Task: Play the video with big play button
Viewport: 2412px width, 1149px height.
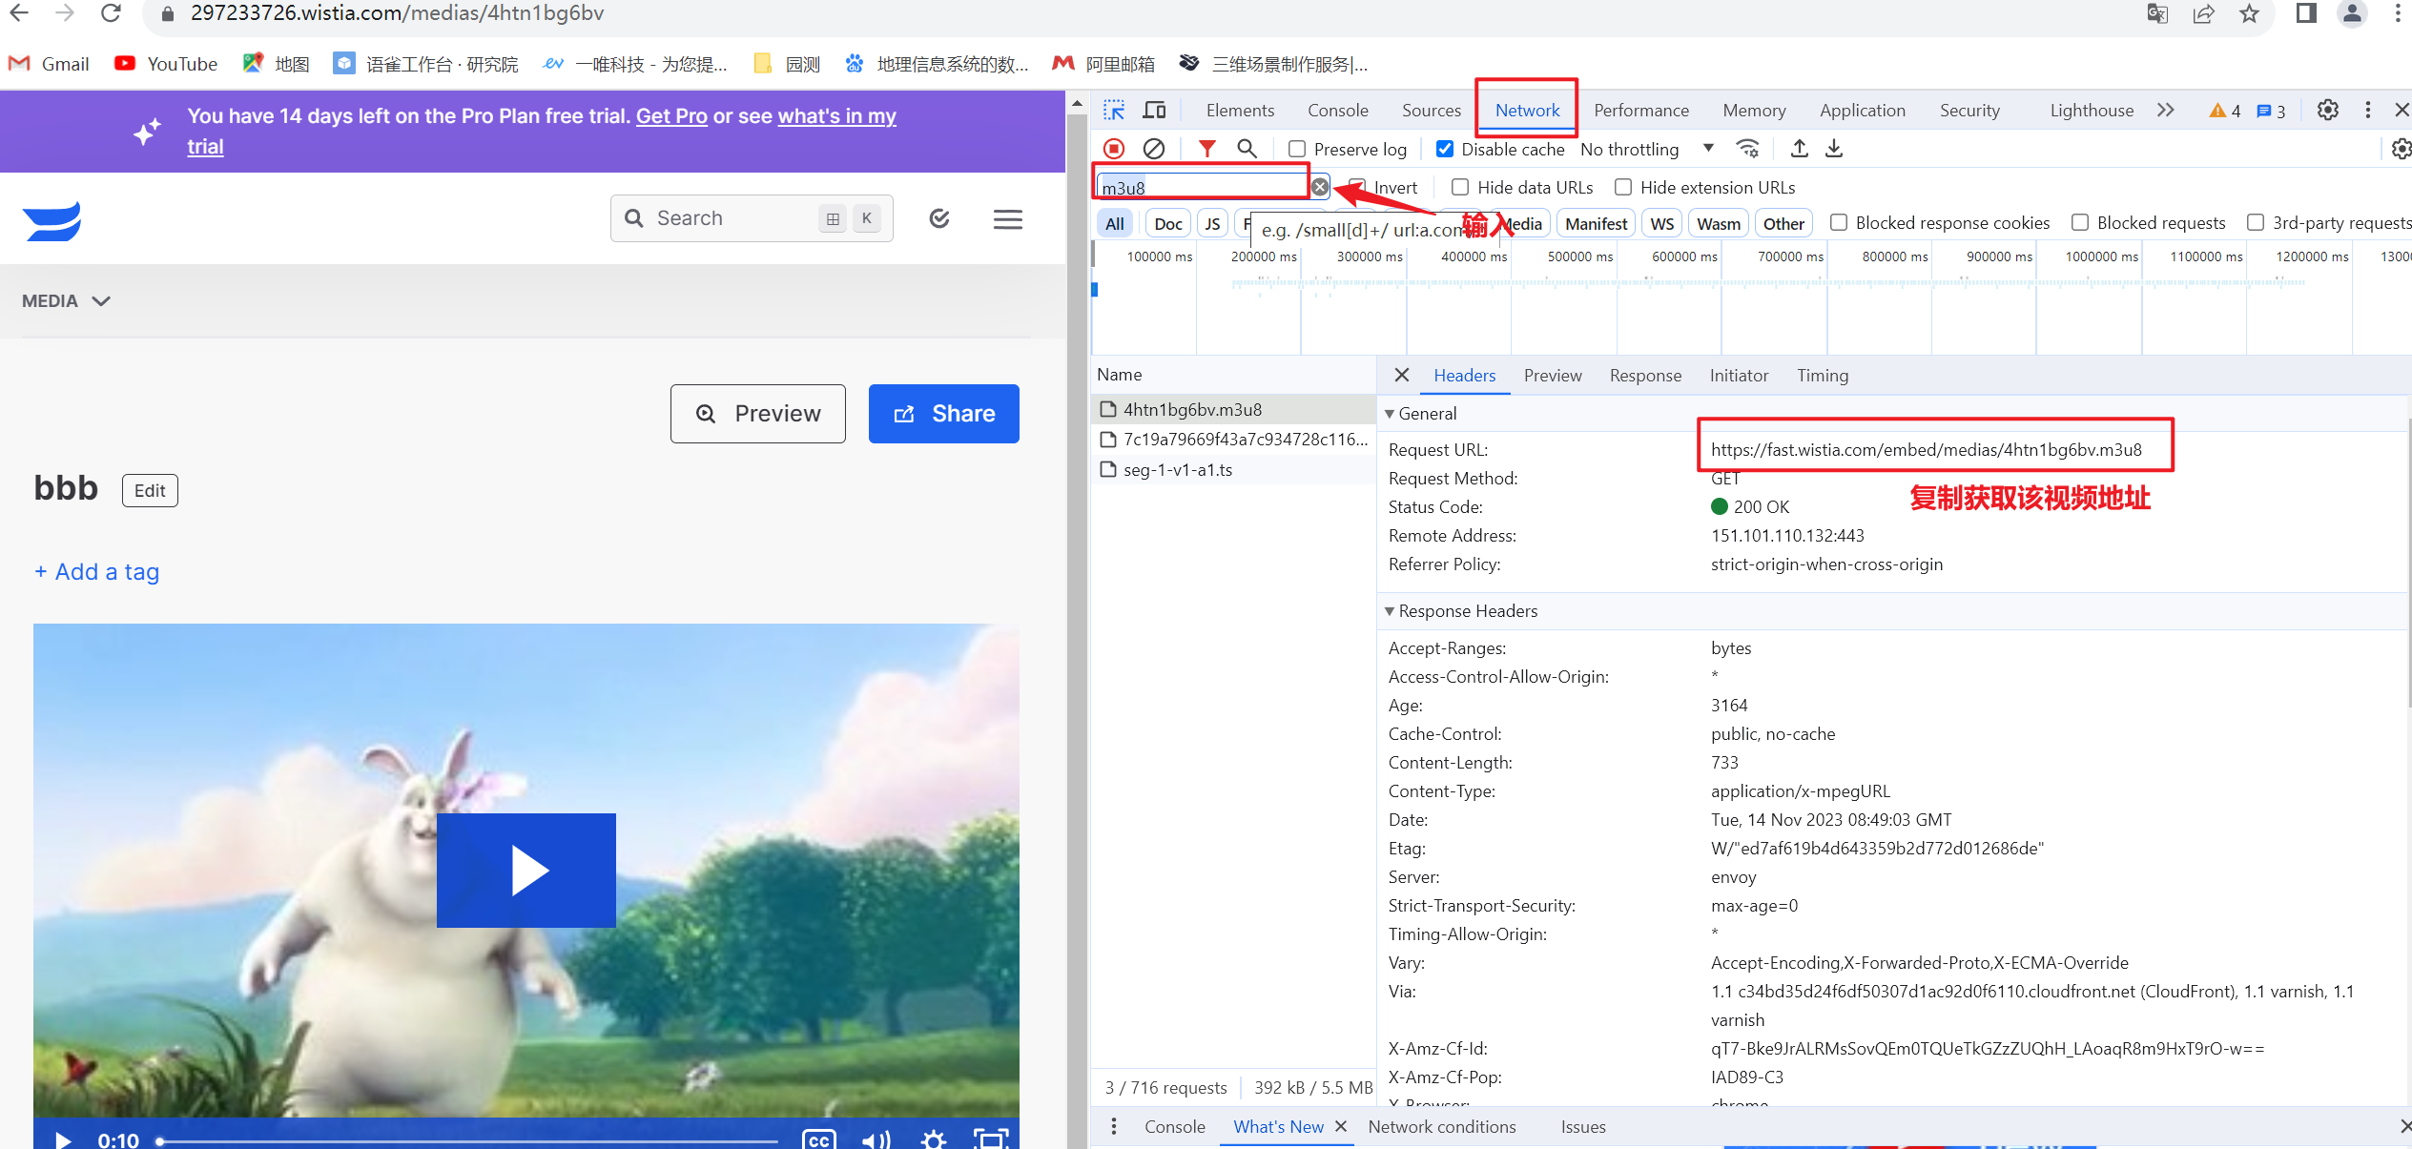Action: tap(526, 870)
